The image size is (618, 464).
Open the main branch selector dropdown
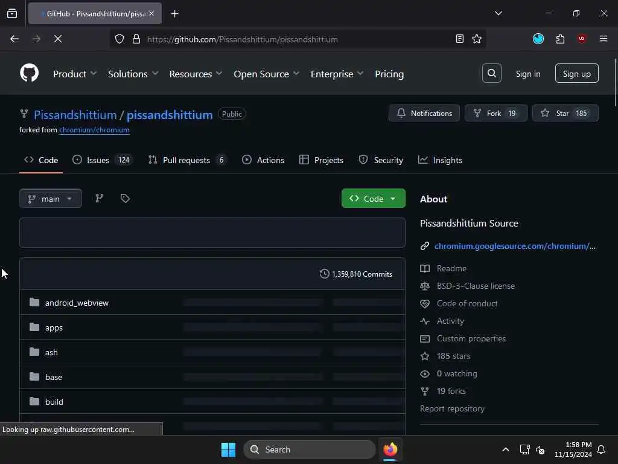pyautogui.click(x=51, y=198)
